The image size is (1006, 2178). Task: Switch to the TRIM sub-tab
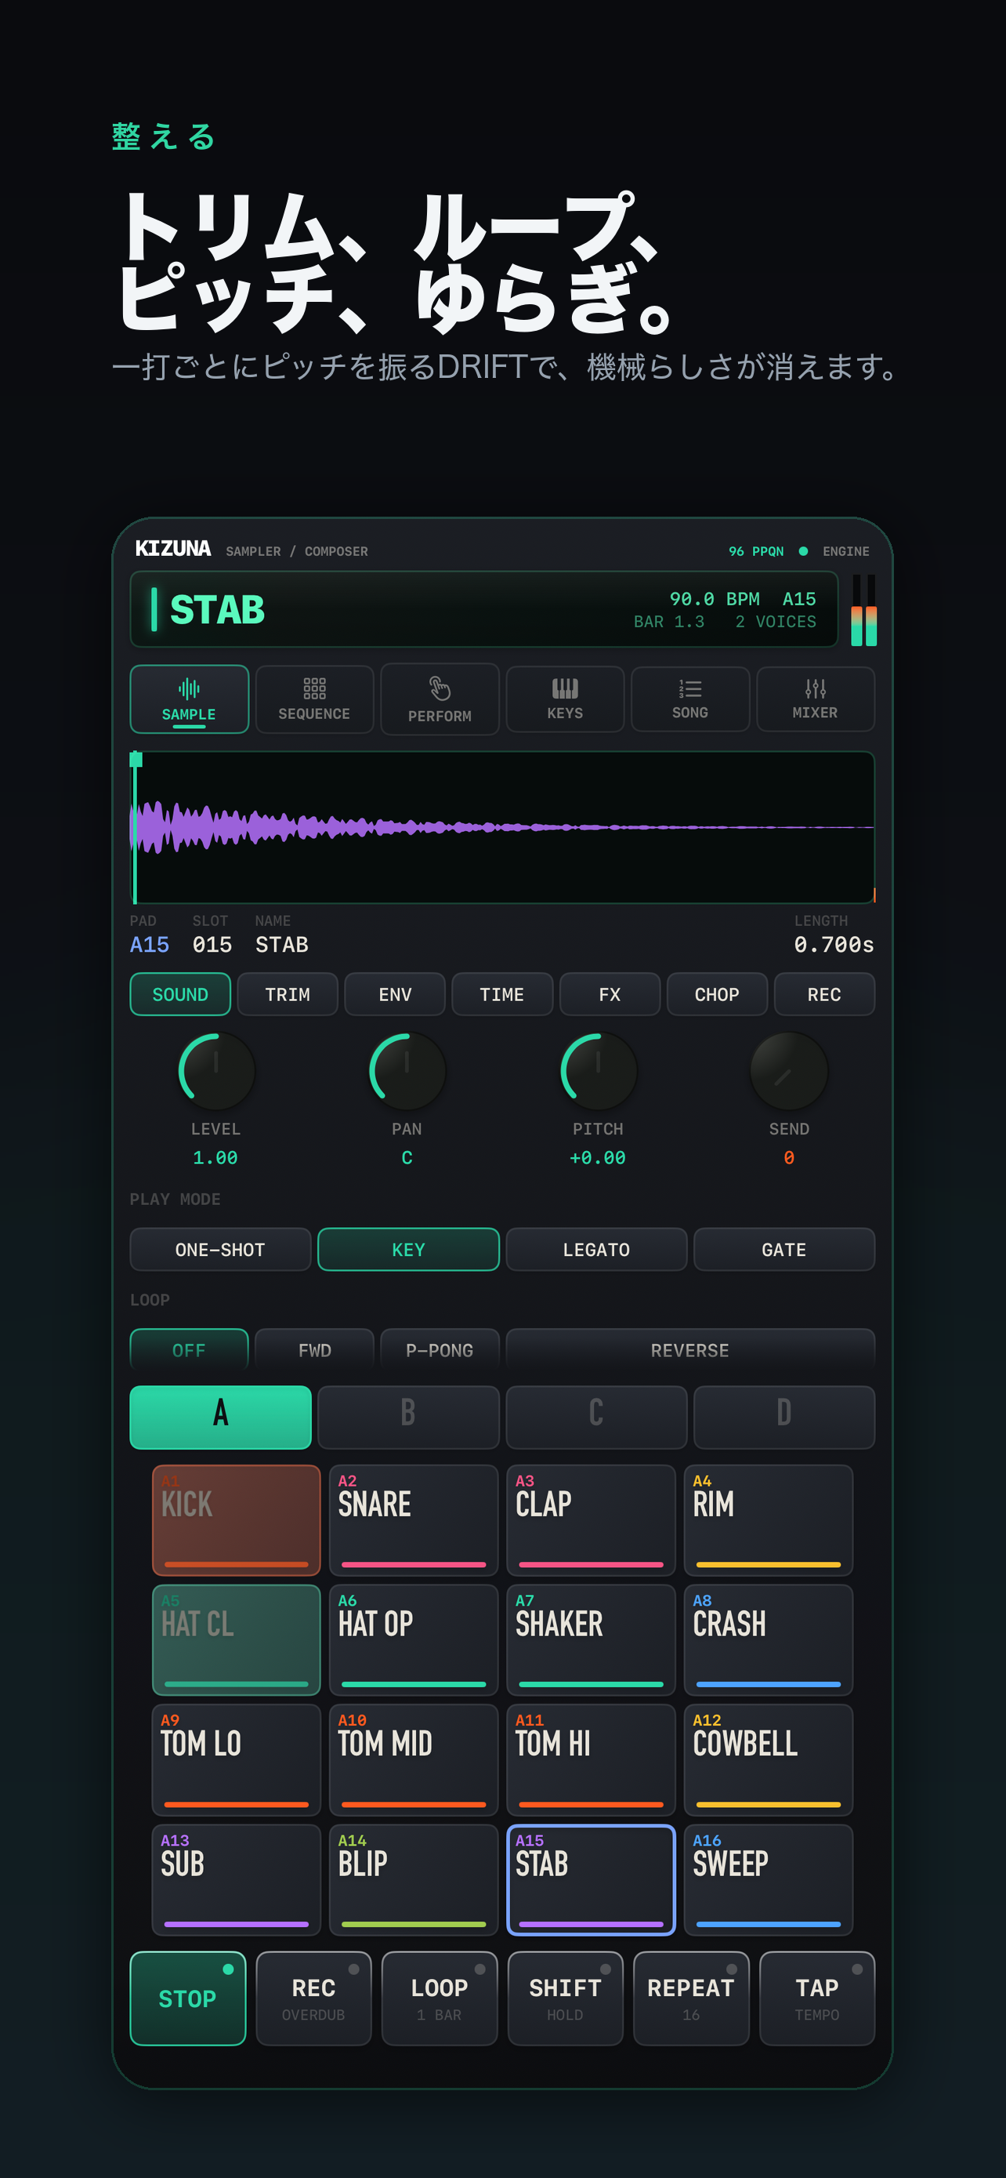point(288,994)
